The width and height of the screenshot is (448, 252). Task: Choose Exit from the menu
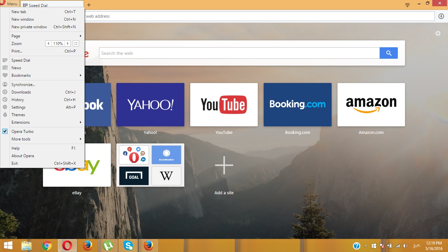coord(43,163)
